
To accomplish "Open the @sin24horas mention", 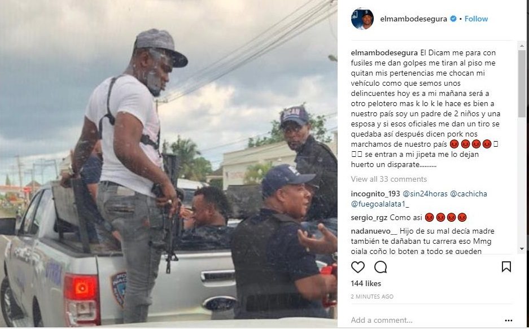I will point(425,194).
